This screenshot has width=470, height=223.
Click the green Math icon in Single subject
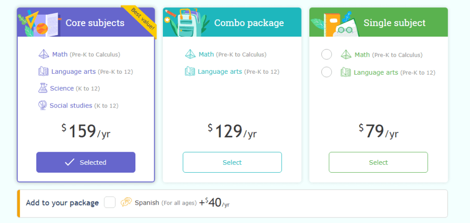[346, 55]
